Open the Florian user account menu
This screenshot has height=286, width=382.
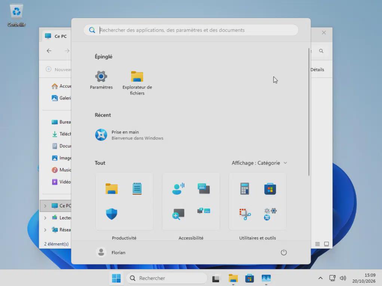[111, 252]
